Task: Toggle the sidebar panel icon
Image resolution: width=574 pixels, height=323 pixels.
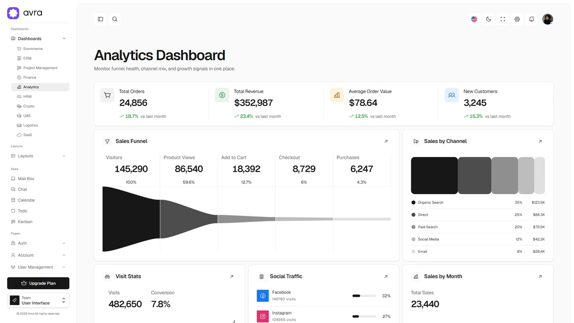Action: pos(100,19)
